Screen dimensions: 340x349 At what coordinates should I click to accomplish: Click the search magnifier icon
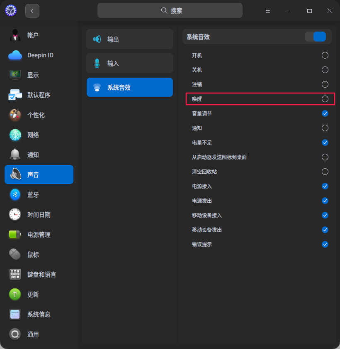[x=164, y=10]
